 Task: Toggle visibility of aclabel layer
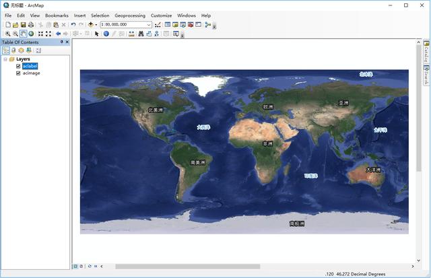tap(18, 66)
